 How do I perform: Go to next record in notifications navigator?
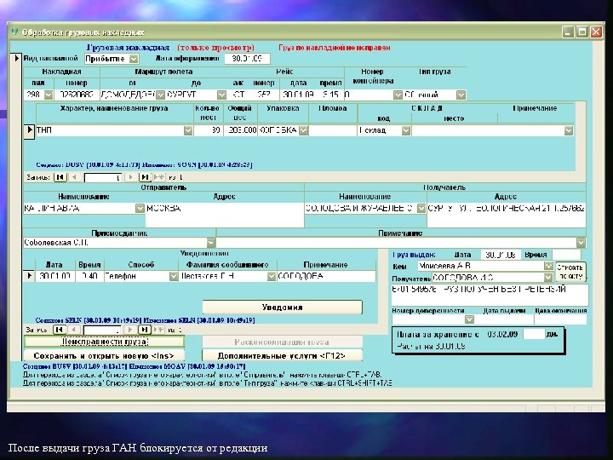[130, 330]
